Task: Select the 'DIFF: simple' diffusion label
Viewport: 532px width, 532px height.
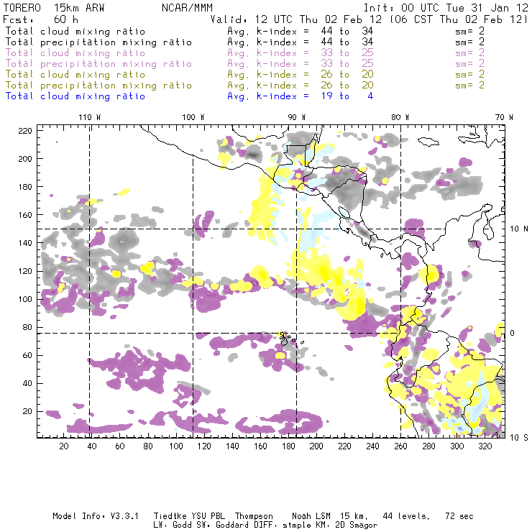Action: (279, 526)
